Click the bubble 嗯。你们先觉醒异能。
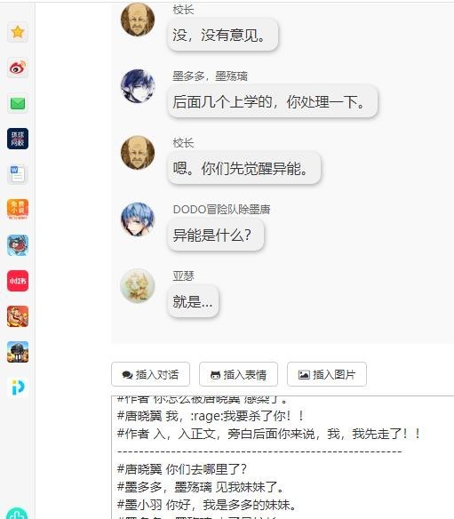 (x=243, y=168)
